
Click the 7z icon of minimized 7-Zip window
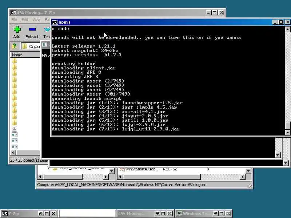tap(5, 214)
